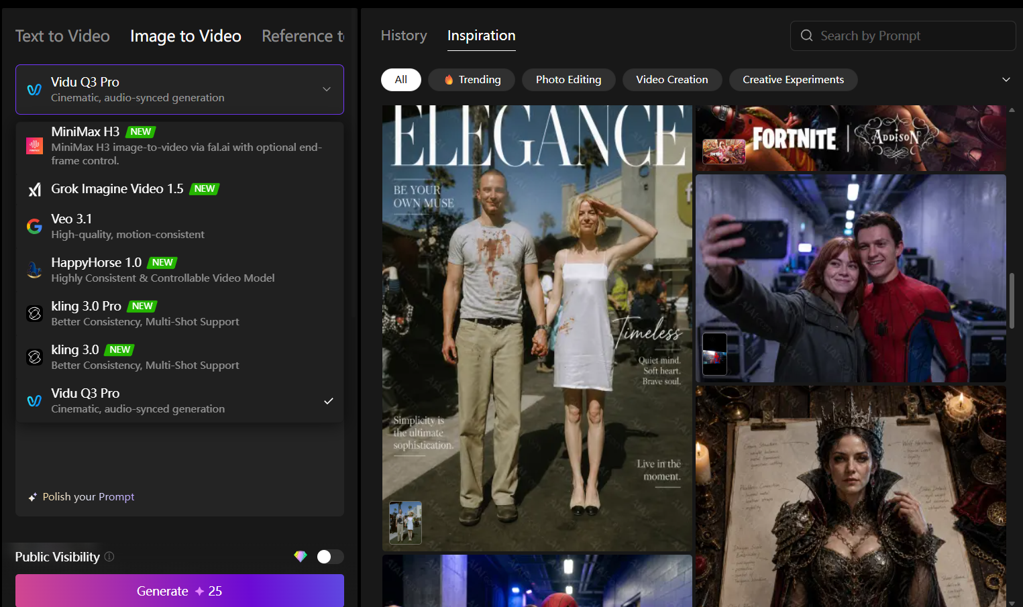Filter inspiration by Trending
This screenshot has width=1023, height=607.
pyautogui.click(x=472, y=80)
